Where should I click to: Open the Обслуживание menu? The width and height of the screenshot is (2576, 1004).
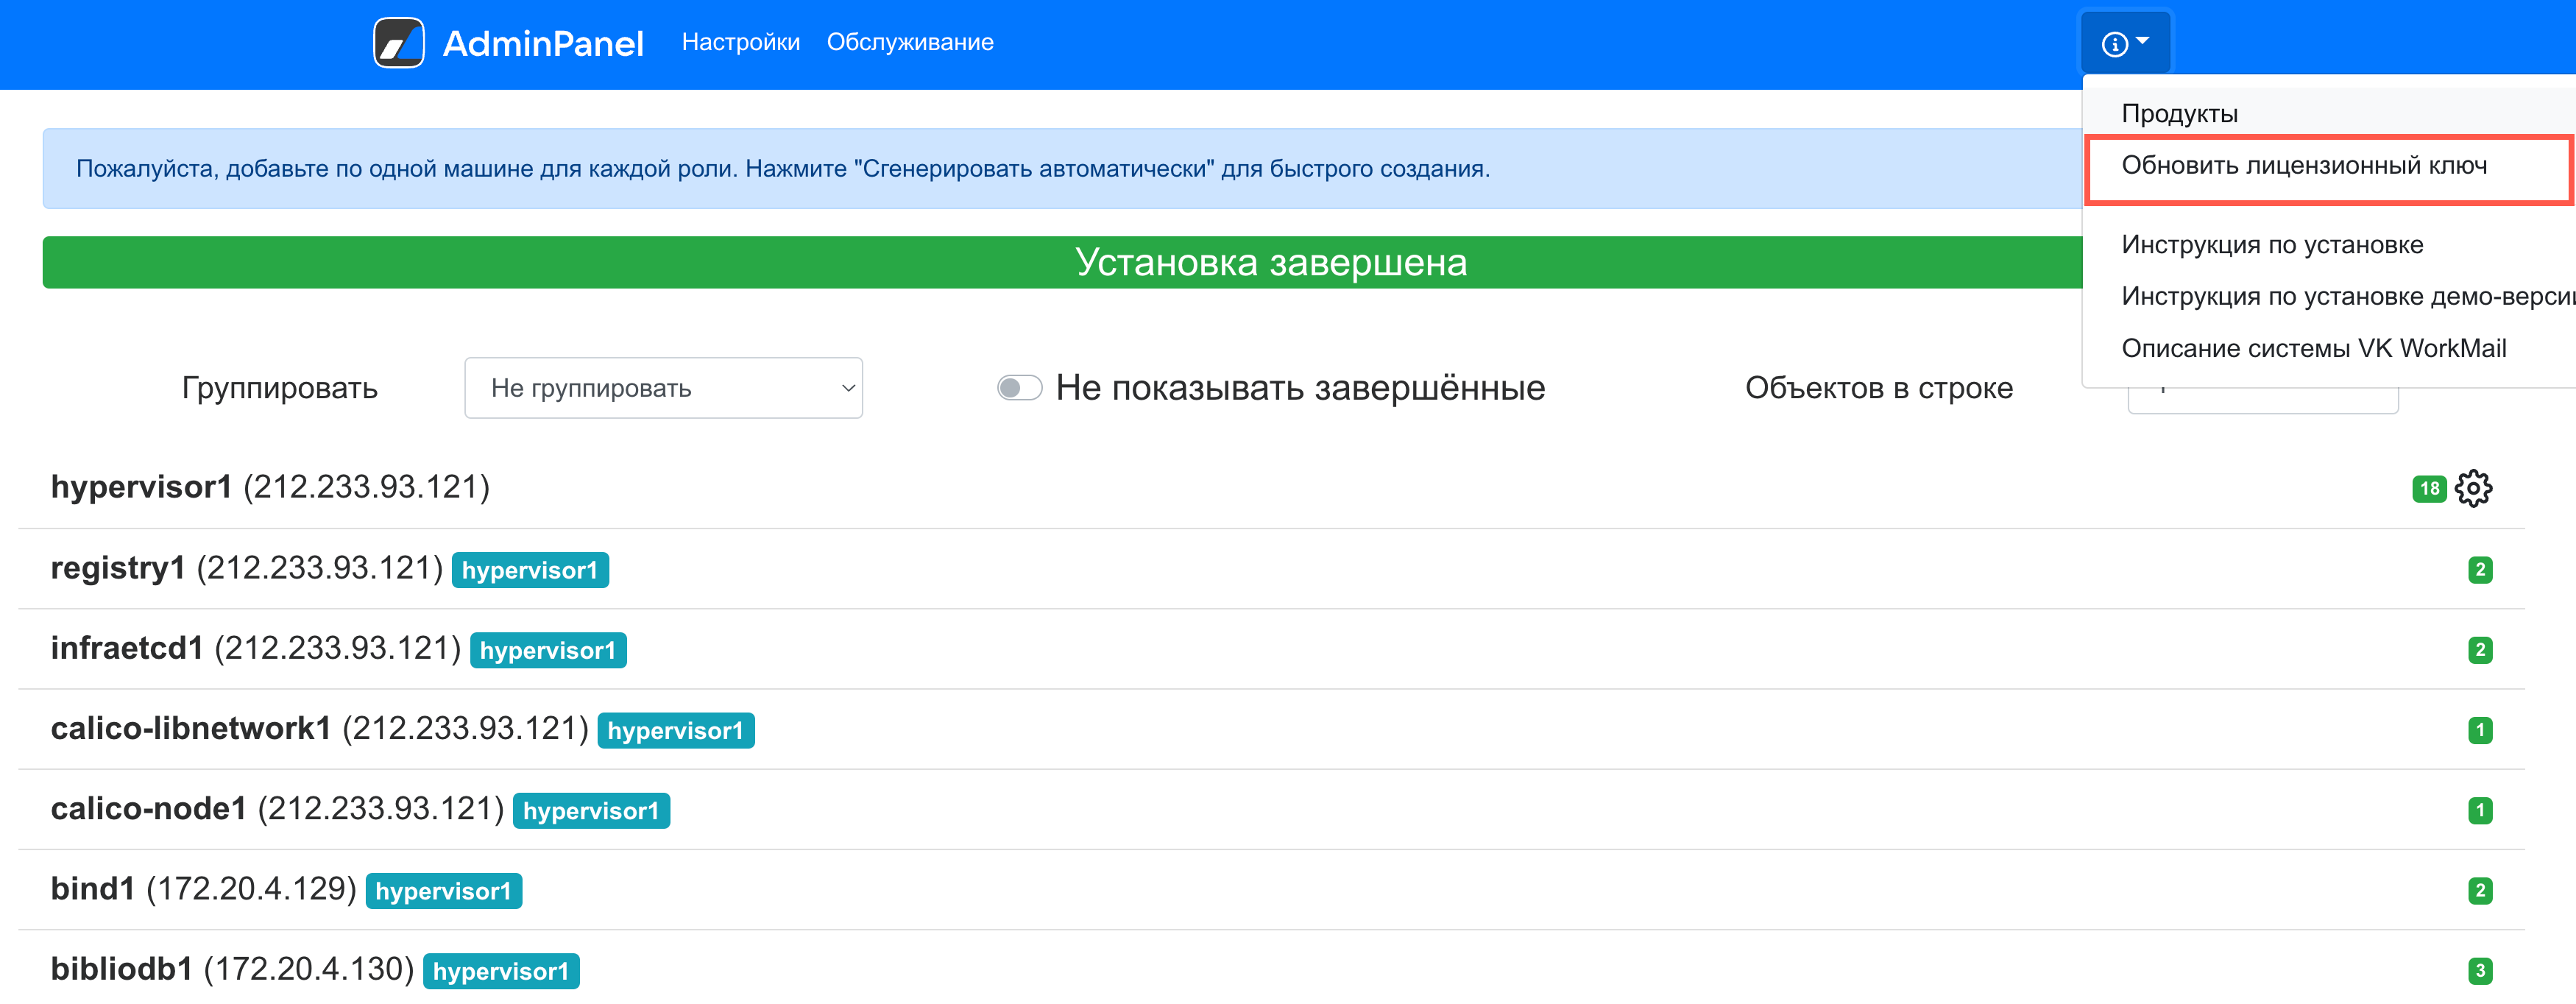[x=909, y=42]
